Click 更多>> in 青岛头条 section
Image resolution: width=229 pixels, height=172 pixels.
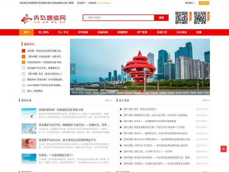tap(109, 100)
